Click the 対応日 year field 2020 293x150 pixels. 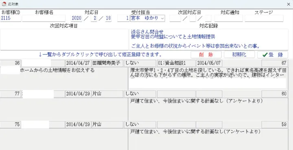pyautogui.click(x=77, y=18)
